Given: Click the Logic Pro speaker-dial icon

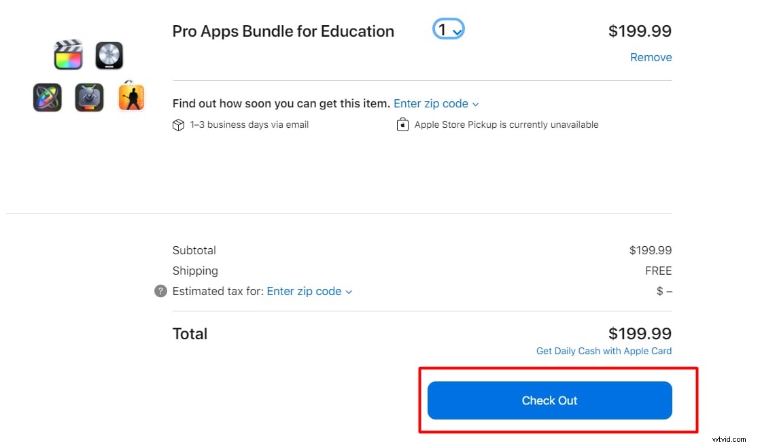Looking at the screenshot, I should [x=109, y=56].
